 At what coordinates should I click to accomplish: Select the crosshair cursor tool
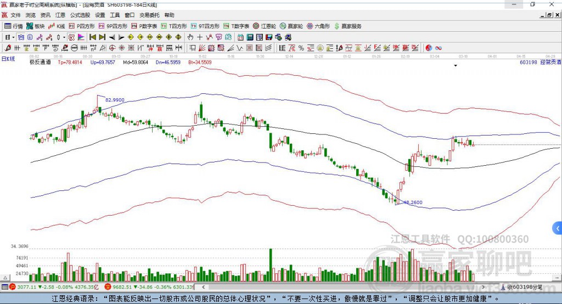click(x=200, y=37)
